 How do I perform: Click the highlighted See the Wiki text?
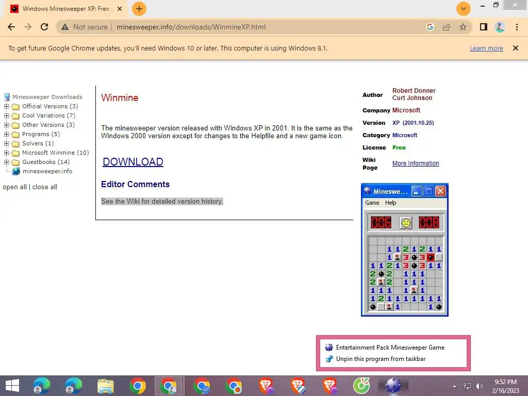(162, 202)
